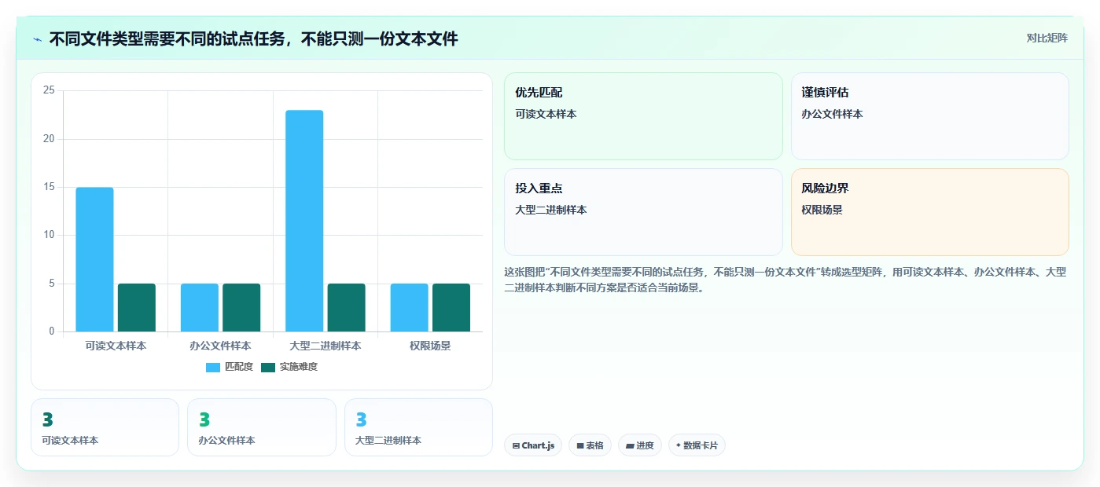Toggle the 匹配度 legend color swatch
The width and height of the screenshot is (1100, 487).
point(213,367)
